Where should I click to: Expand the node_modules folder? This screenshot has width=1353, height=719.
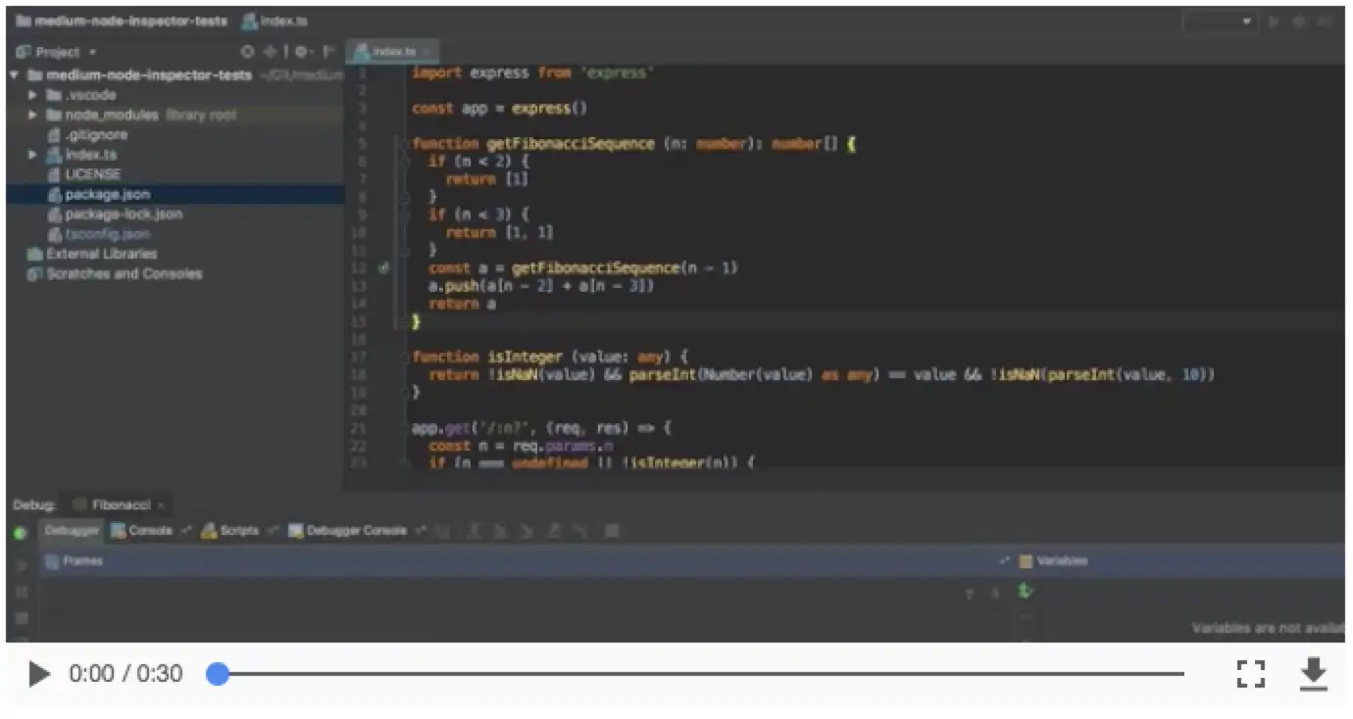click(x=32, y=115)
